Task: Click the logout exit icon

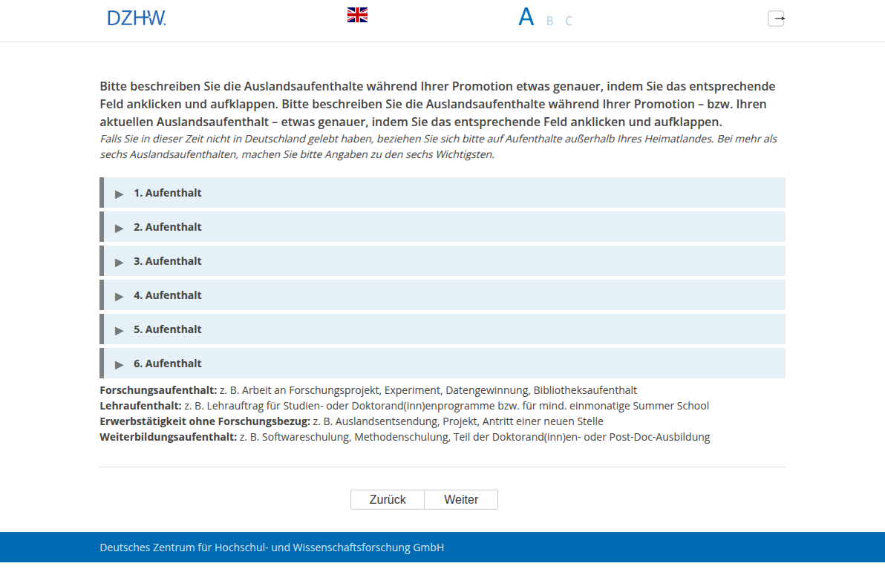Action: (x=776, y=19)
